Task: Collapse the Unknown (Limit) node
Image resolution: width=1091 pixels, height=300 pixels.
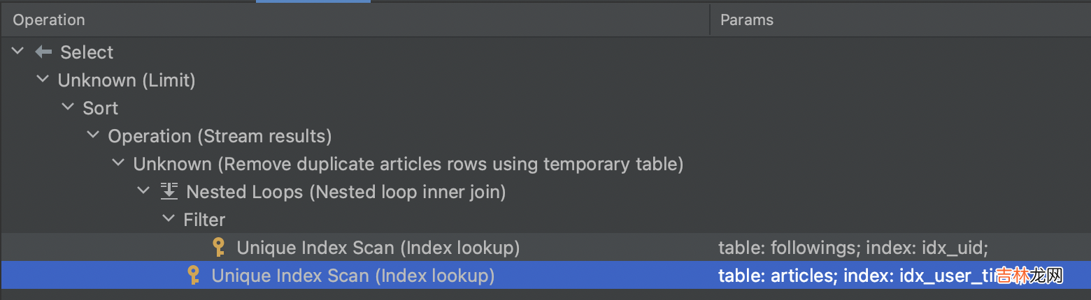Action: click(x=43, y=80)
